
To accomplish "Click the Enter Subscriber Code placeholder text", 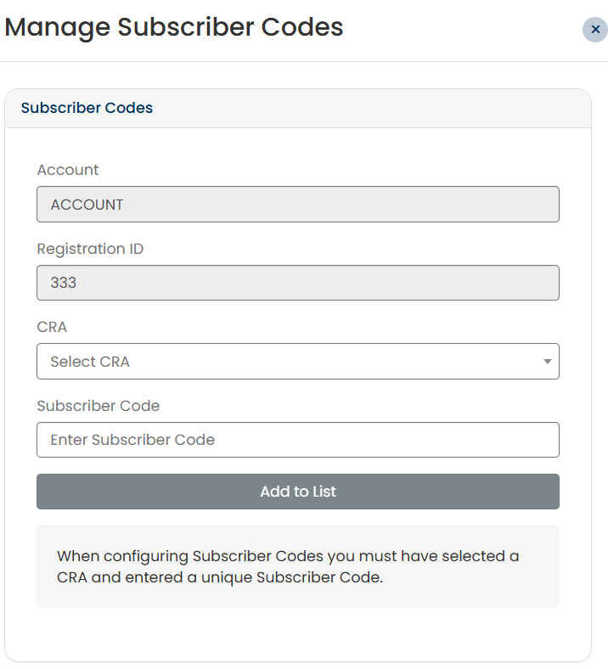I will 132,440.
